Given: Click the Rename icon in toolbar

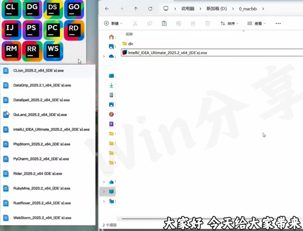Looking at the screenshot, I should [178, 24].
